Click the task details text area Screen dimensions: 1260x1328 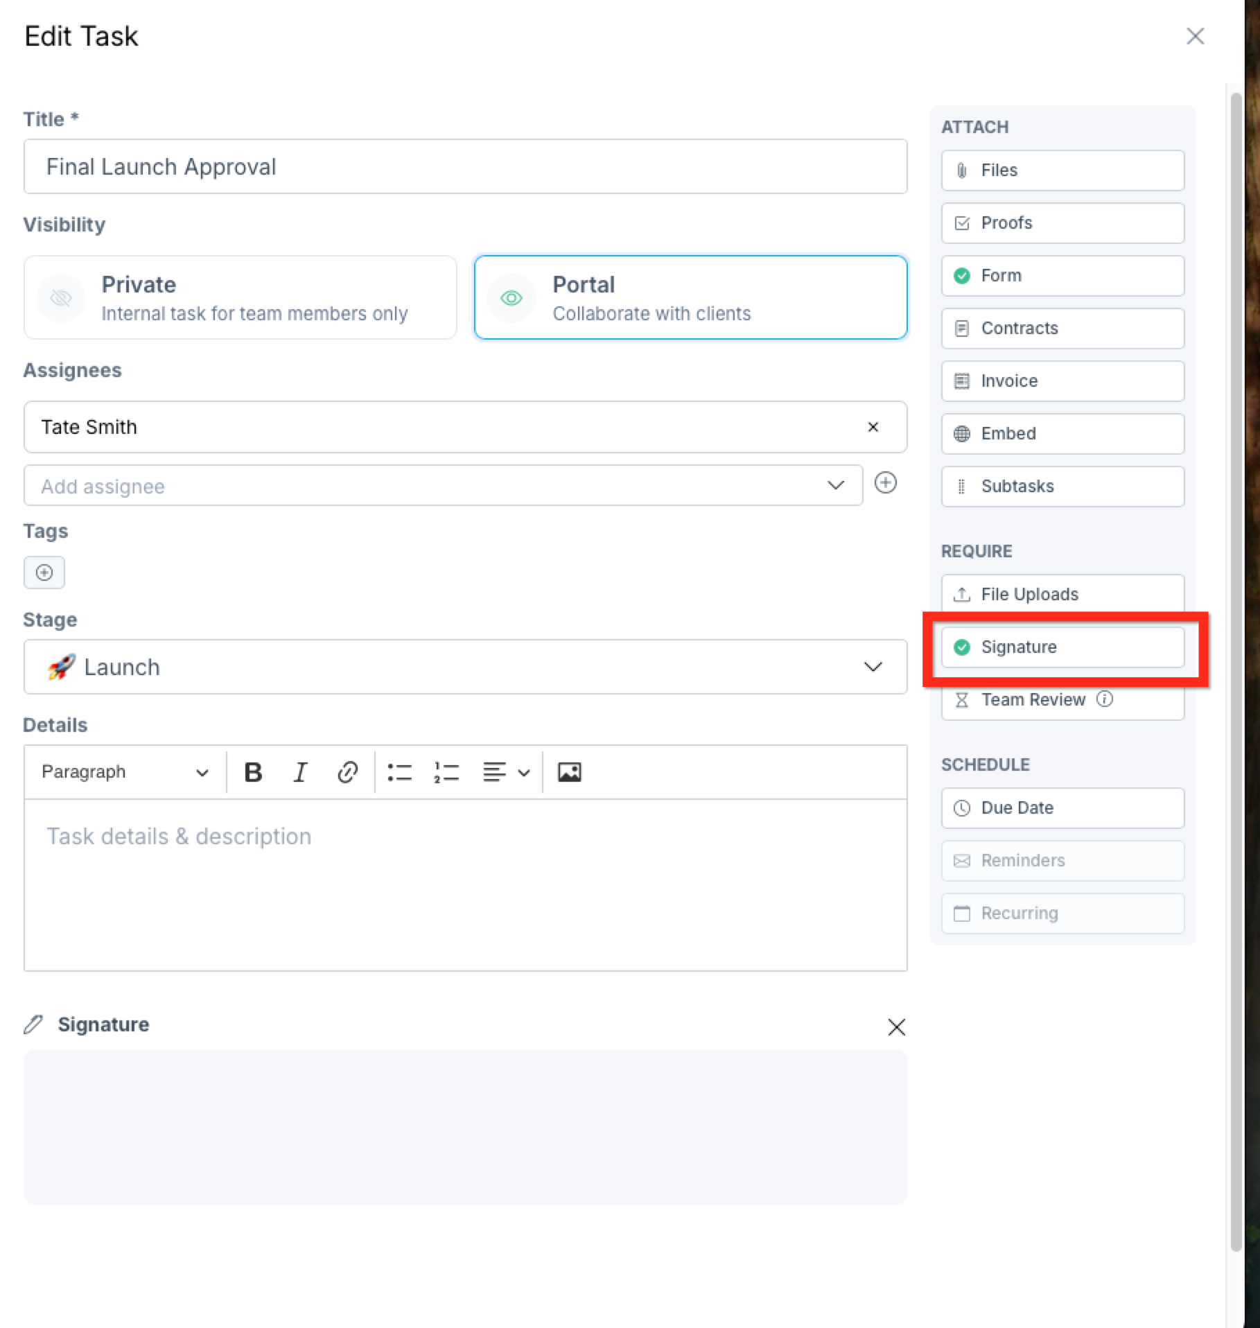pyautogui.click(x=465, y=885)
